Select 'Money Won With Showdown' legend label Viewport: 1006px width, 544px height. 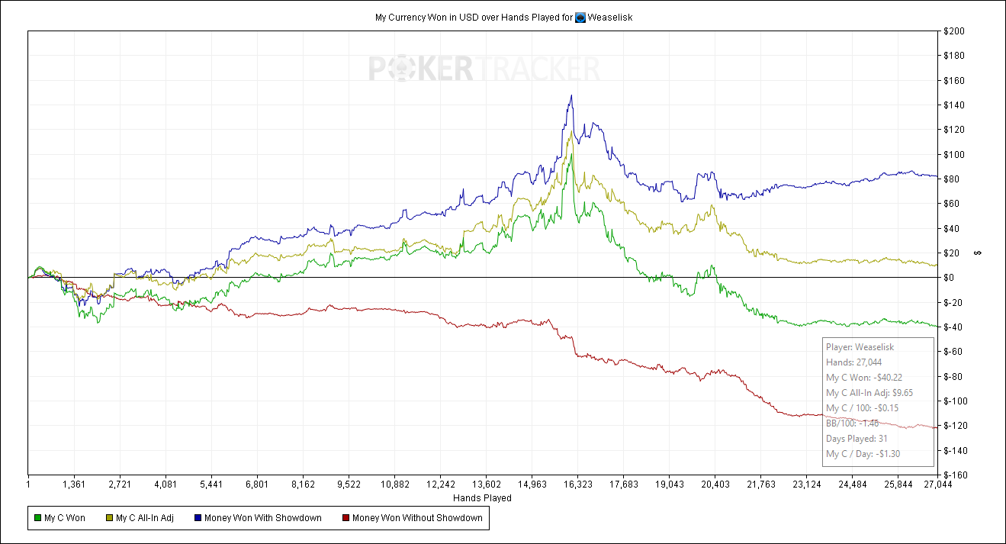coord(263,518)
